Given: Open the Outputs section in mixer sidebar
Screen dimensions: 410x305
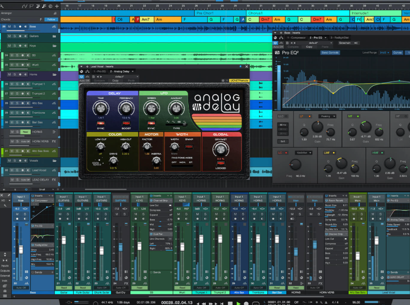Looking at the screenshot, I should (5, 271).
